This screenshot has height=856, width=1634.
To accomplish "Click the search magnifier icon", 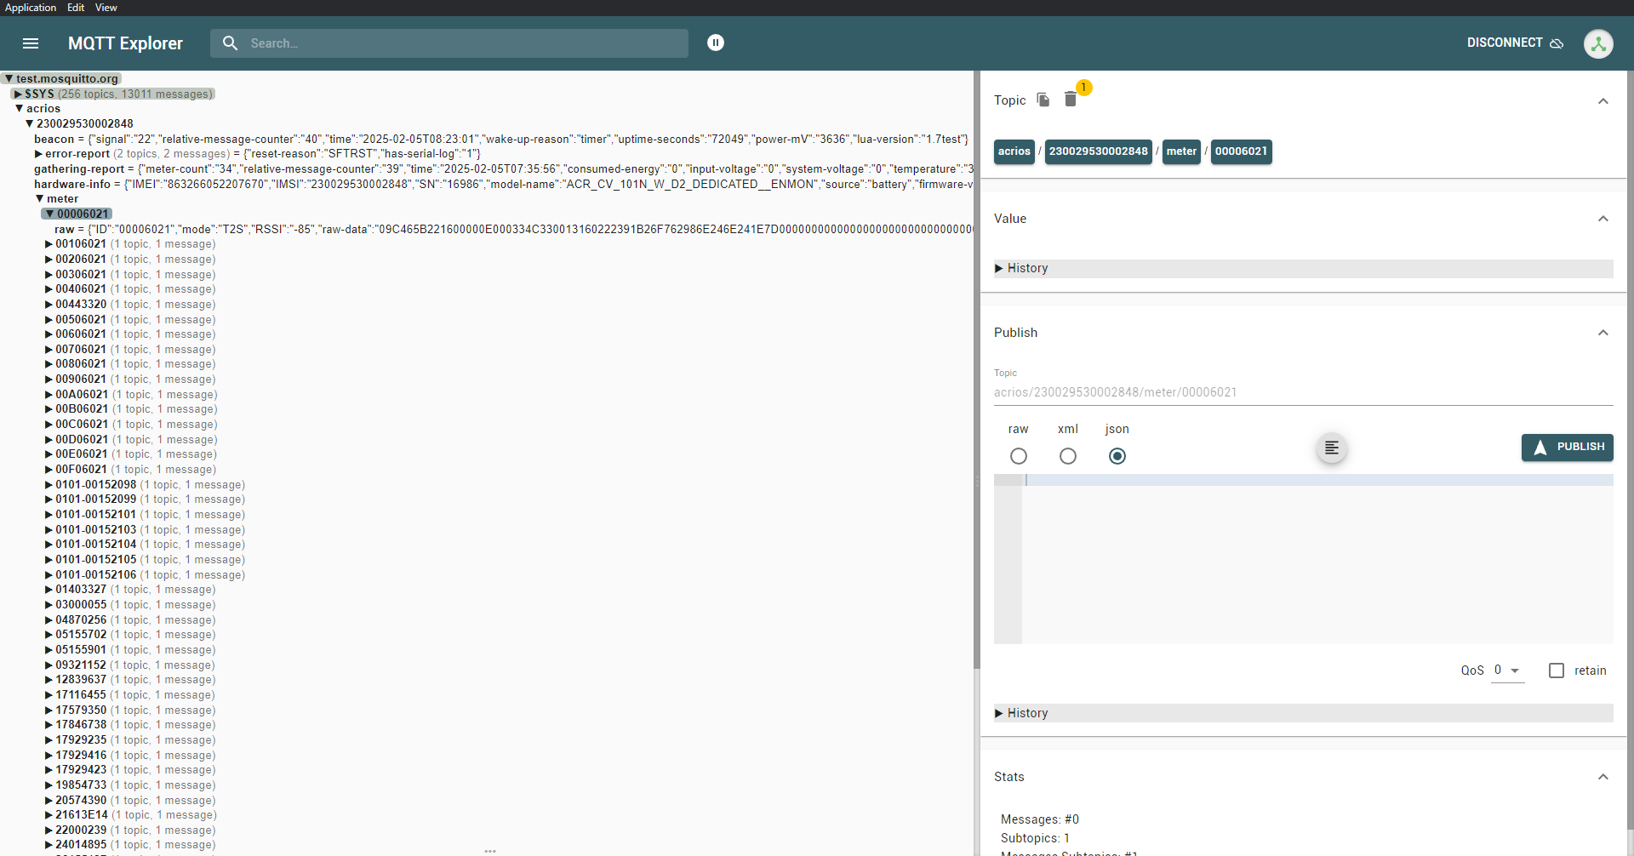I will pos(230,43).
